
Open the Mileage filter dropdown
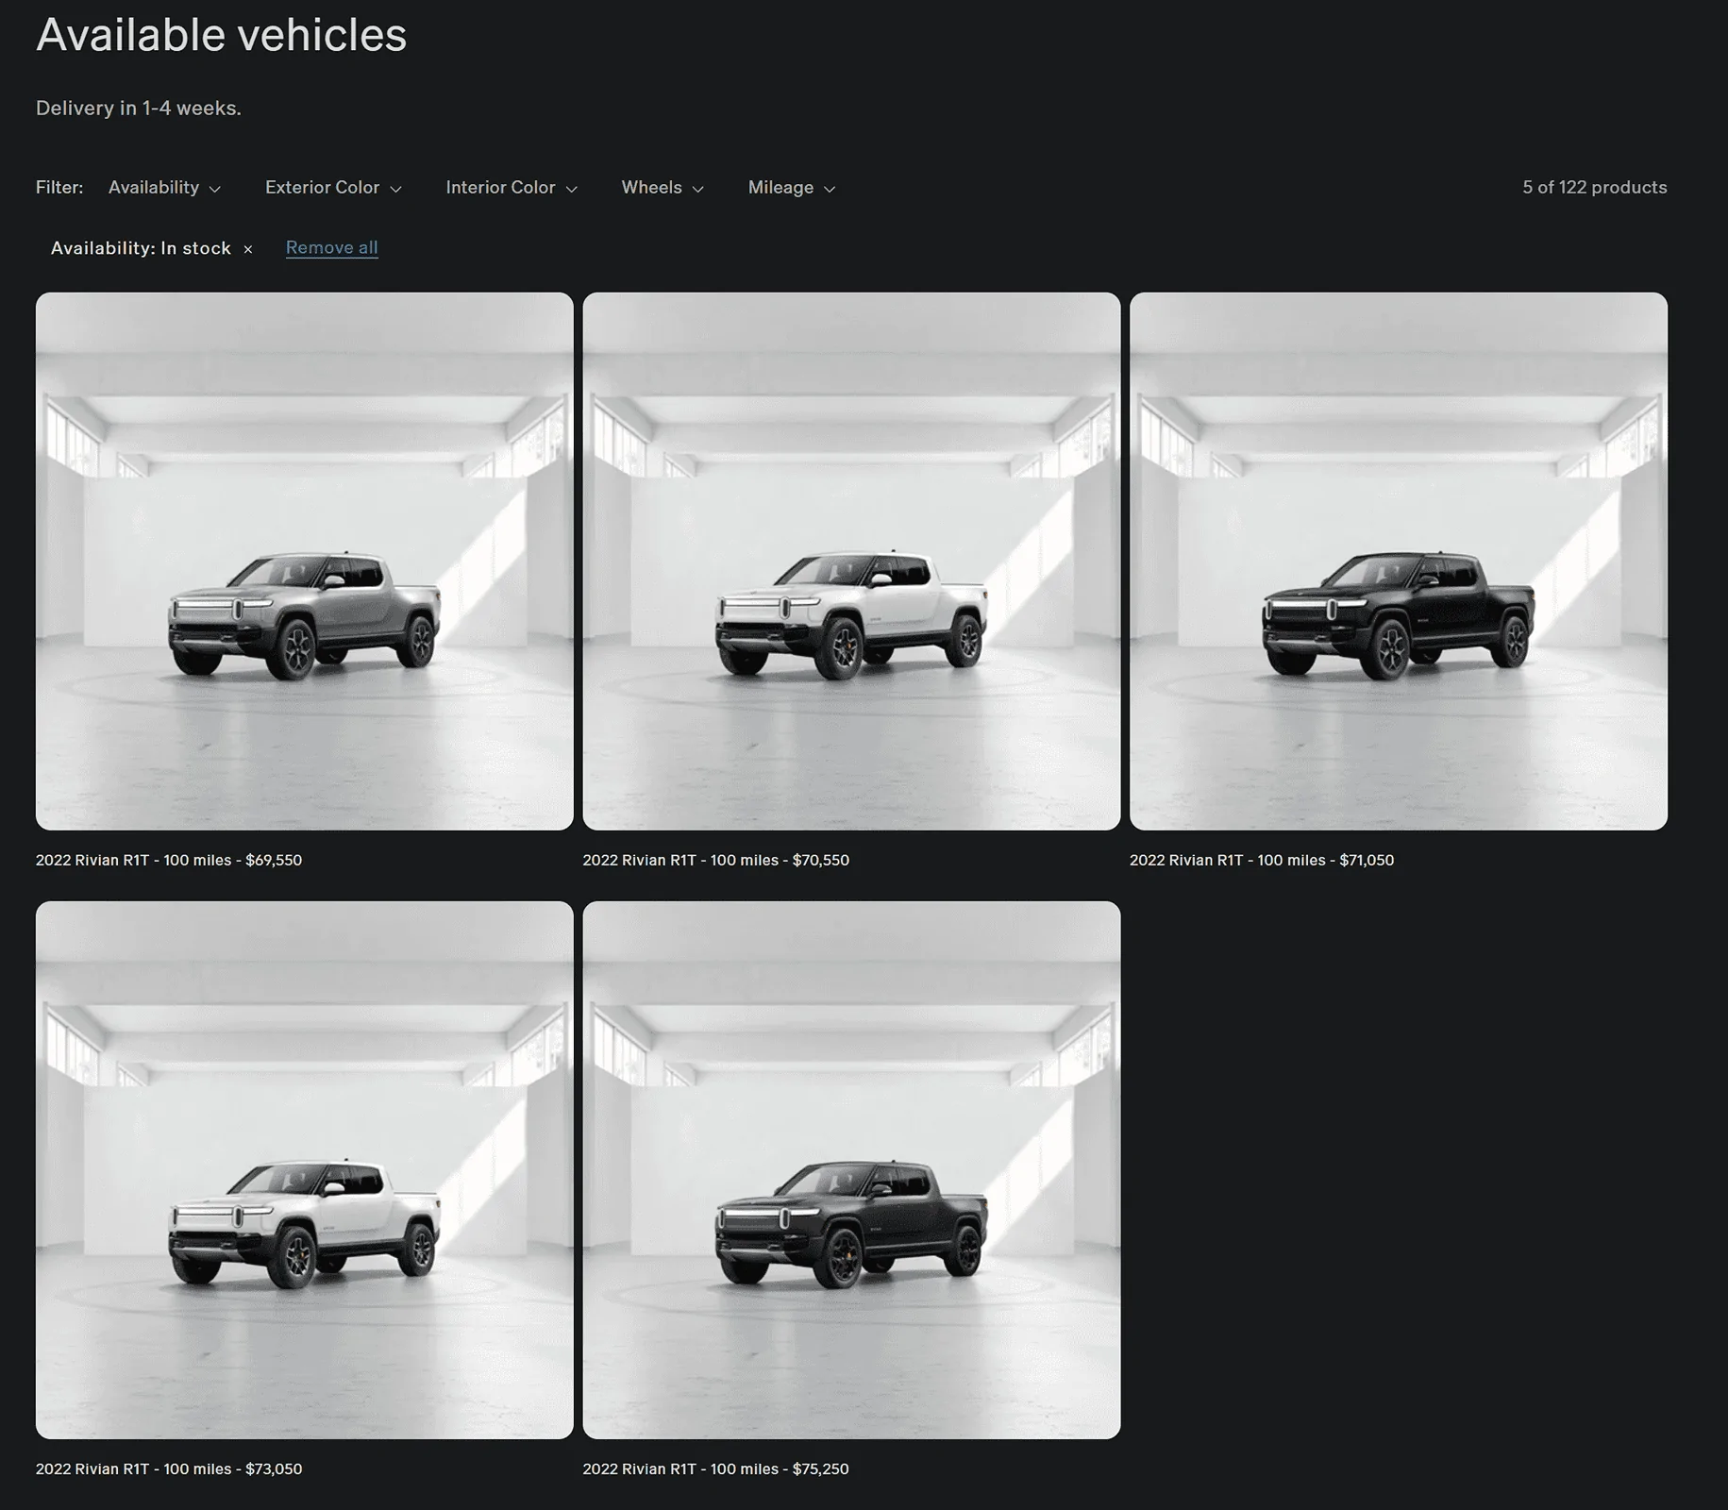(792, 188)
